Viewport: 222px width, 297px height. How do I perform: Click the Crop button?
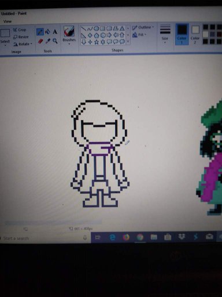[x=20, y=30]
